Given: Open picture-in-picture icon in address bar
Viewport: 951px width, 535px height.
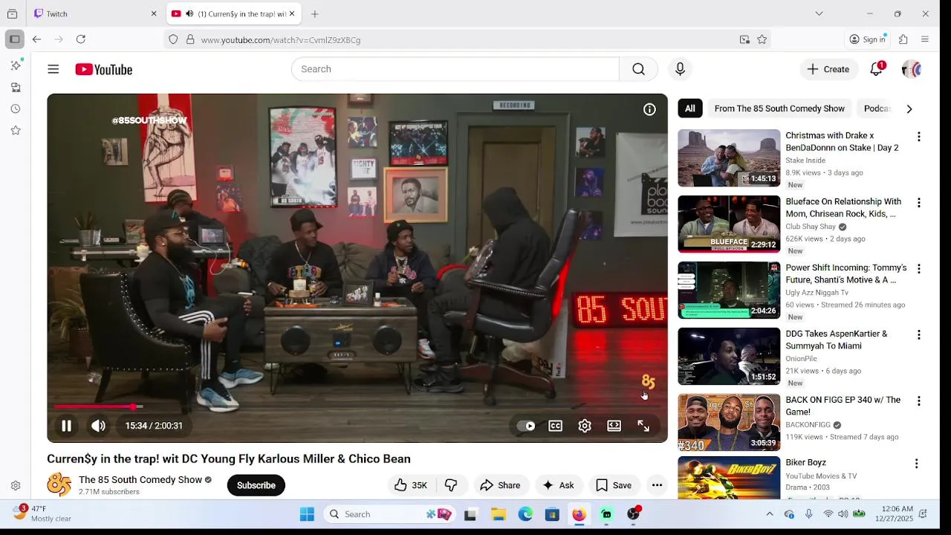Looking at the screenshot, I should point(744,39).
